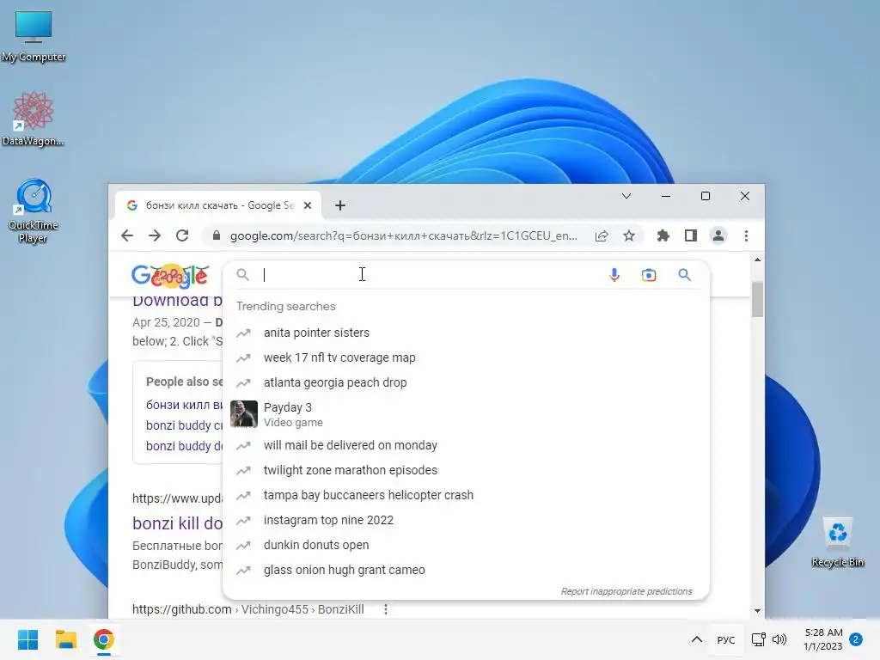This screenshot has height=660, width=880.
Task: Open the github result's three-dot options
Action: pyautogui.click(x=386, y=609)
